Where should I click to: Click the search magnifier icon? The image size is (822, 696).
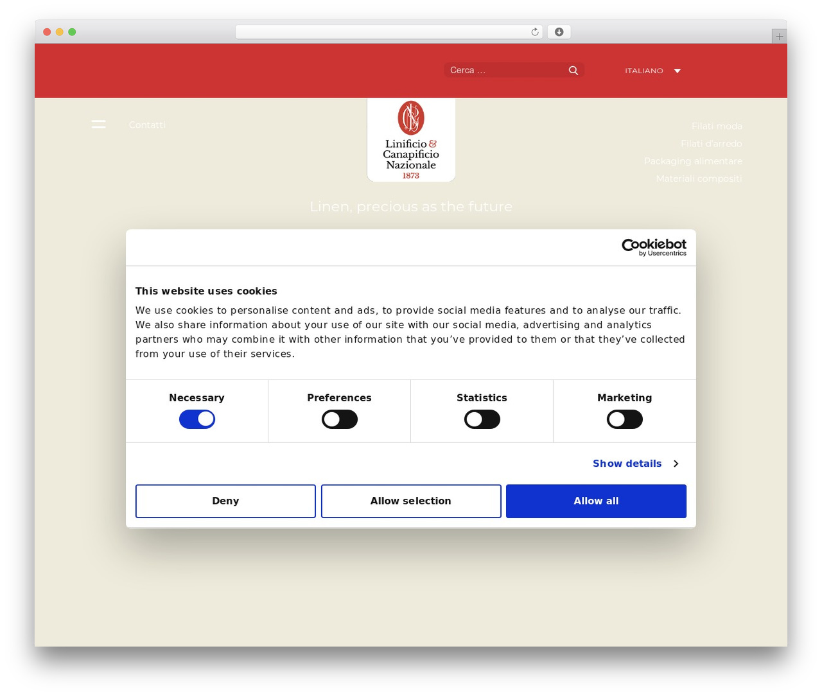pos(573,71)
